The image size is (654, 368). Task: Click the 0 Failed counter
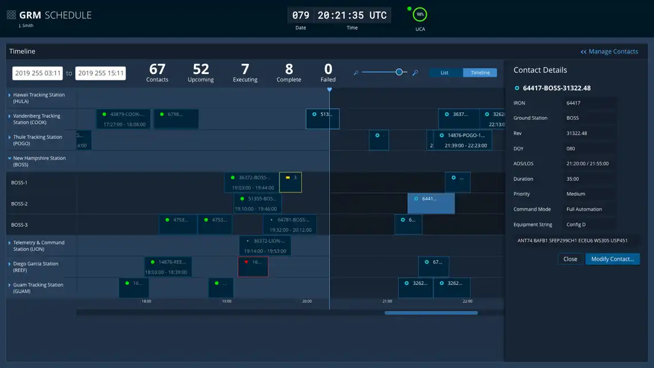tap(328, 72)
